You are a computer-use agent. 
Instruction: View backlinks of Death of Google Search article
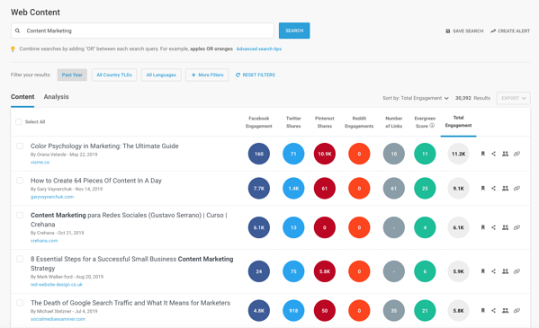click(517, 311)
